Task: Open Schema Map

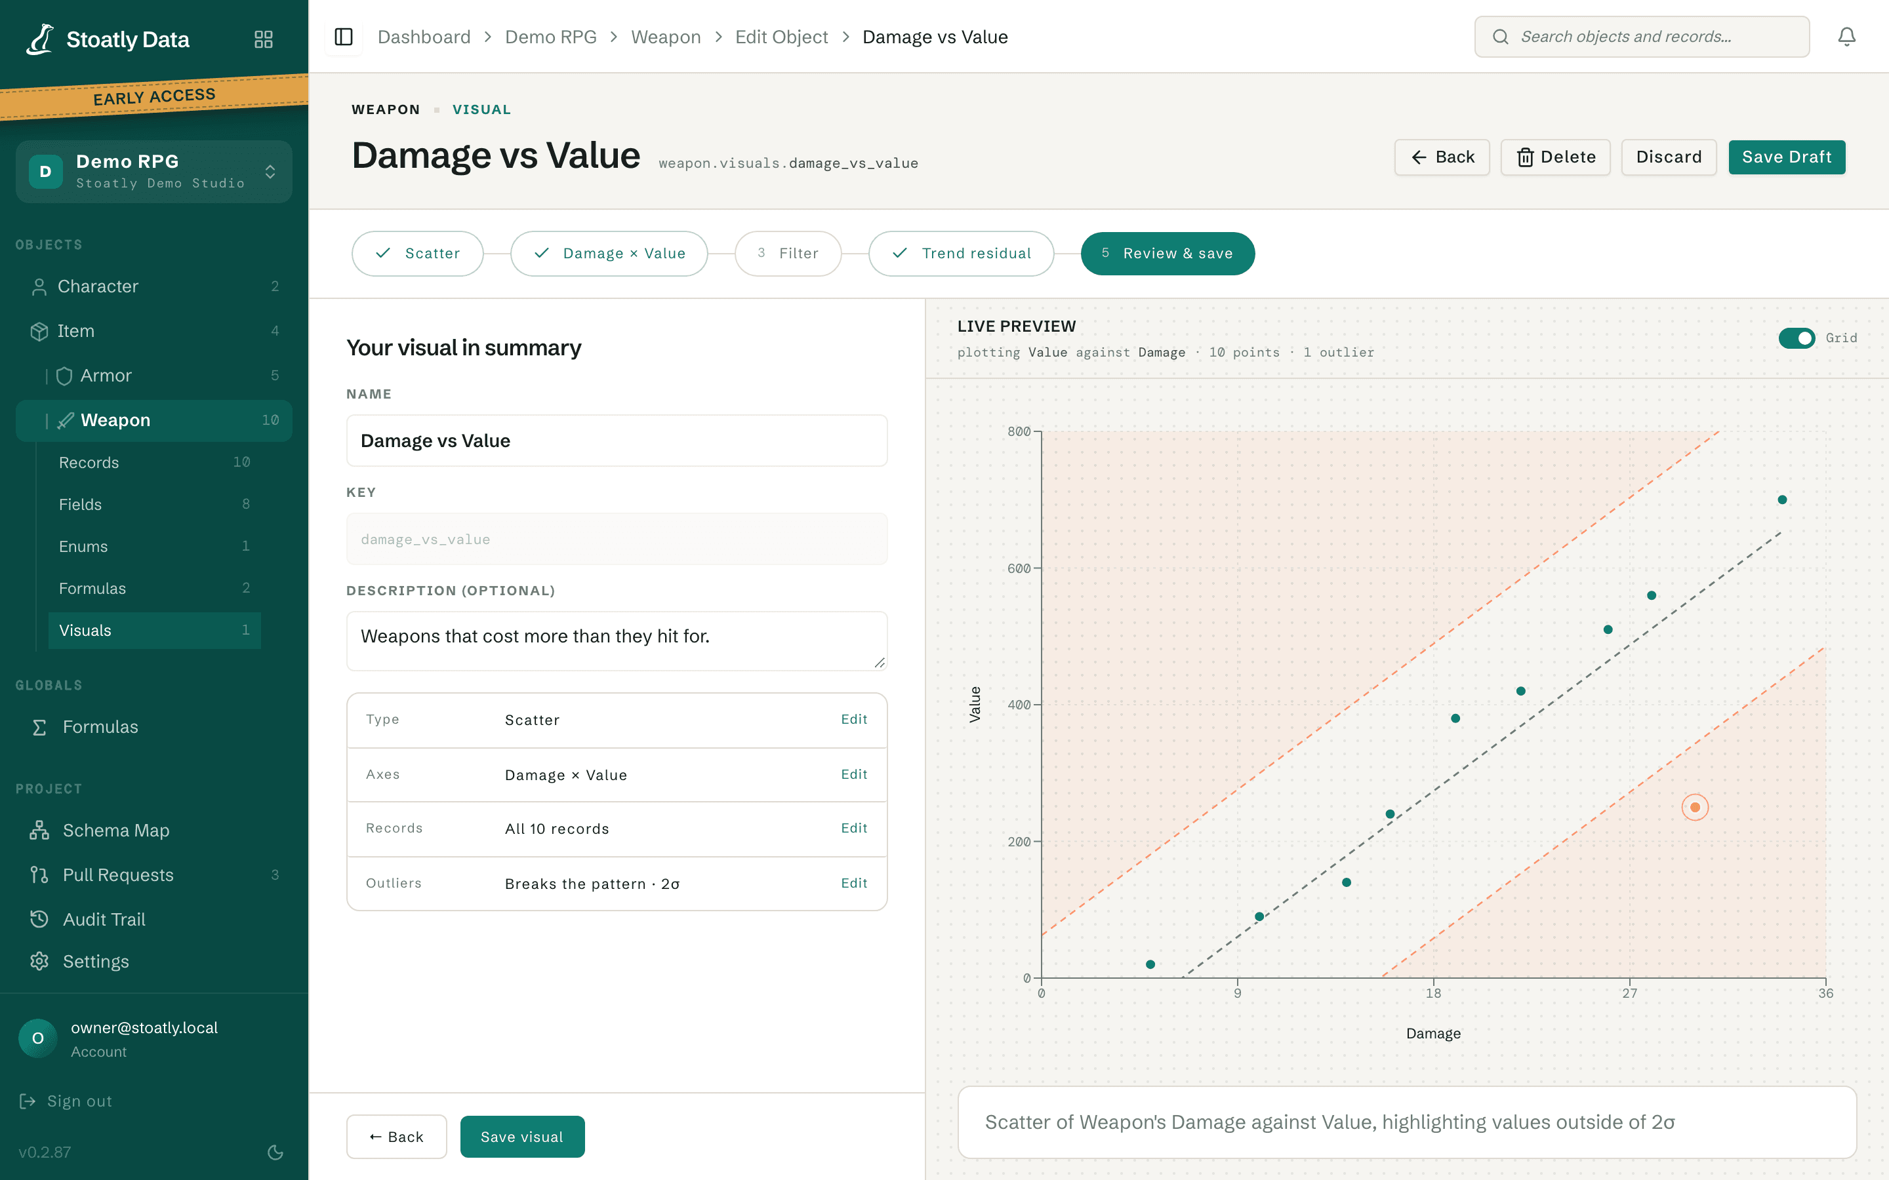Action: coord(153,831)
